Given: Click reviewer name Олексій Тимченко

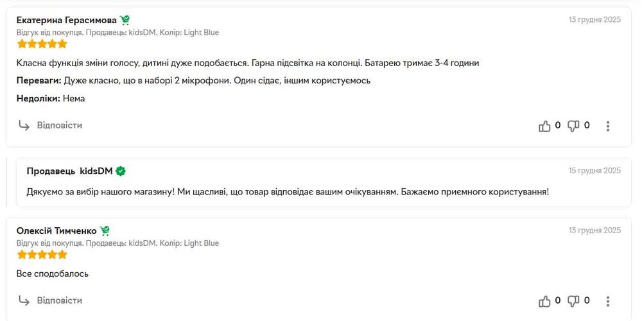Looking at the screenshot, I should coord(56,230).
